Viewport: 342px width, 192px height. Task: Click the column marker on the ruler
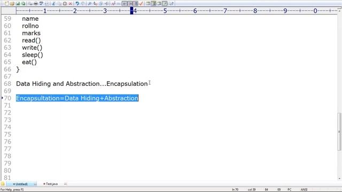131,11
